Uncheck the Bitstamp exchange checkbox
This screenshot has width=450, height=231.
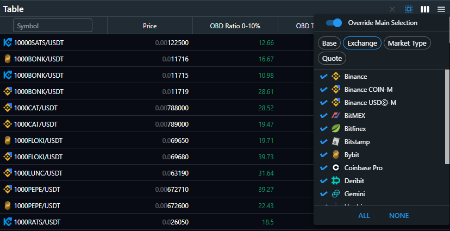(324, 142)
